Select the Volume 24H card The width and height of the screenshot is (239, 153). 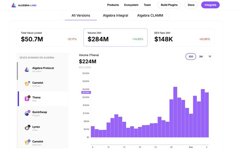[115, 37]
